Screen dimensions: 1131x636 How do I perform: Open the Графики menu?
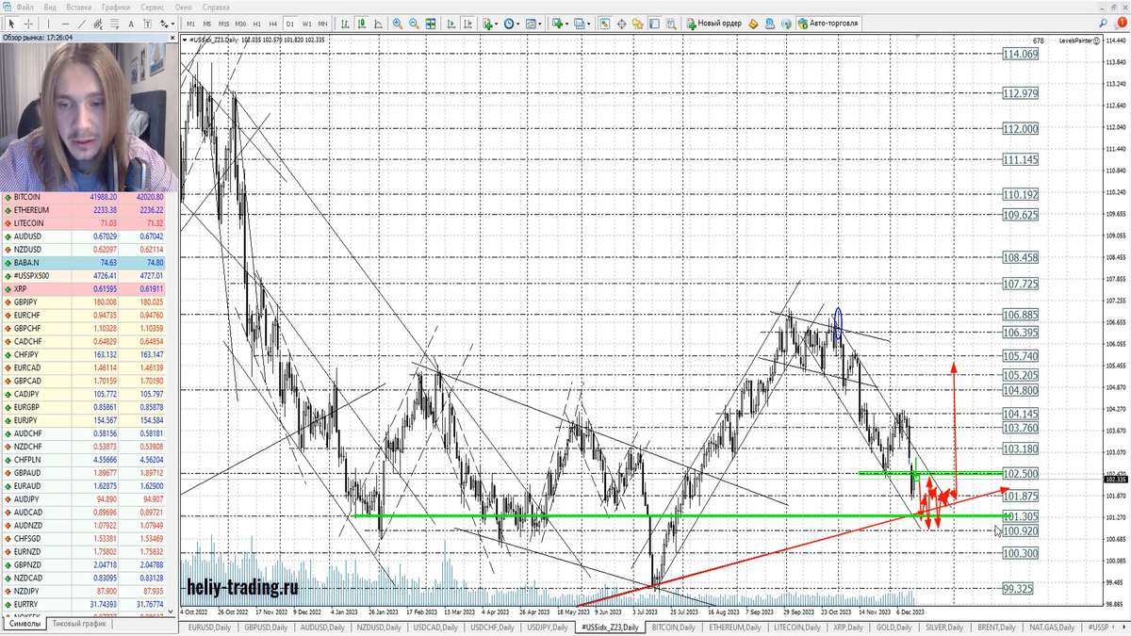coord(116,7)
